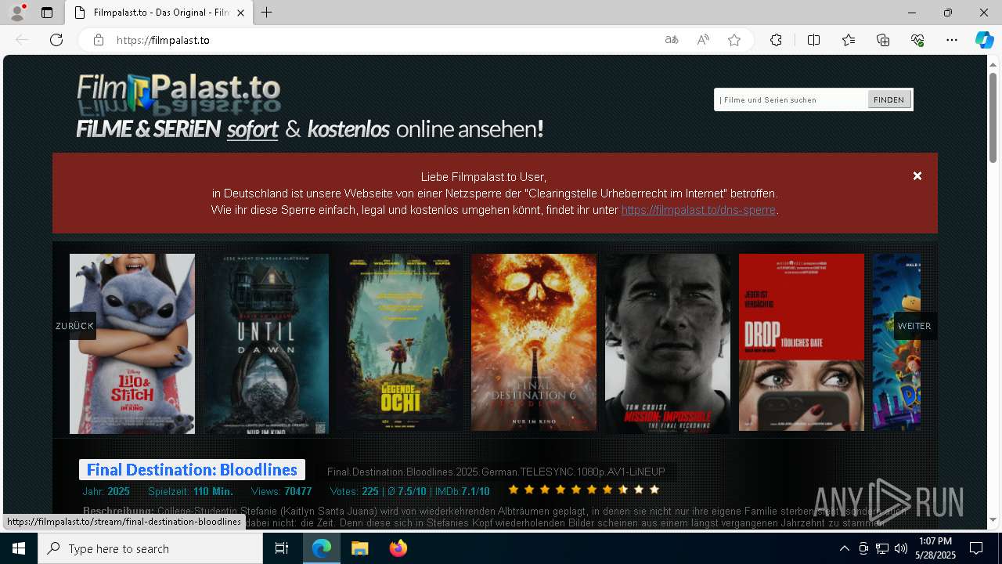Open Task View on taskbar
Image resolution: width=1002 pixels, height=564 pixels.
pyautogui.click(x=282, y=548)
